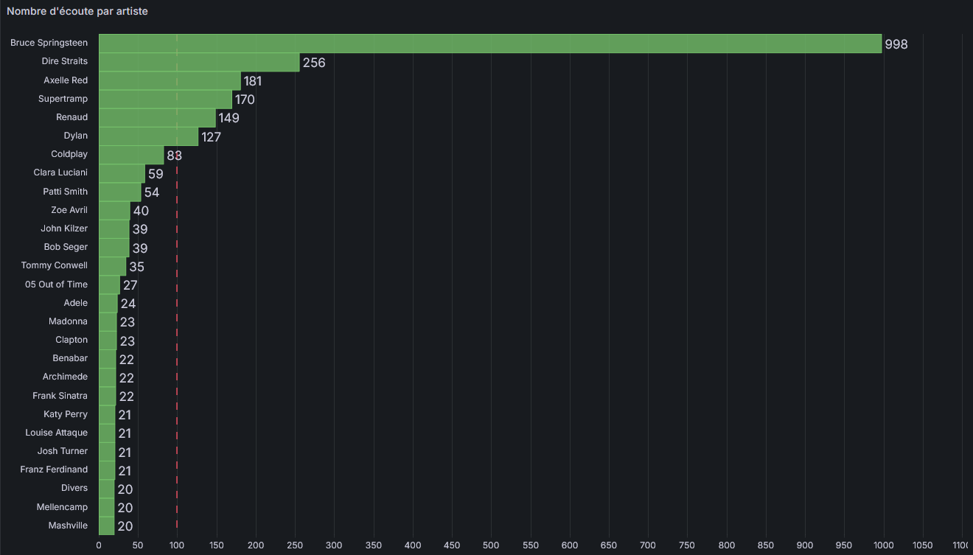Image resolution: width=973 pixels, height=555 pixels.
Task: Click the Axelle Red artist label
Action: (x=66, y=80)
